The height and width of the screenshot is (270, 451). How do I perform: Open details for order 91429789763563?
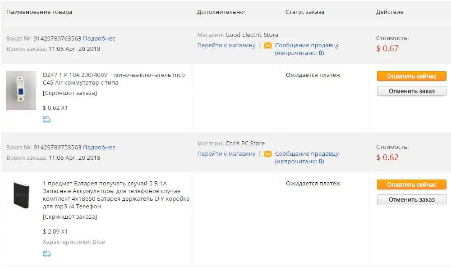[99, 38]
